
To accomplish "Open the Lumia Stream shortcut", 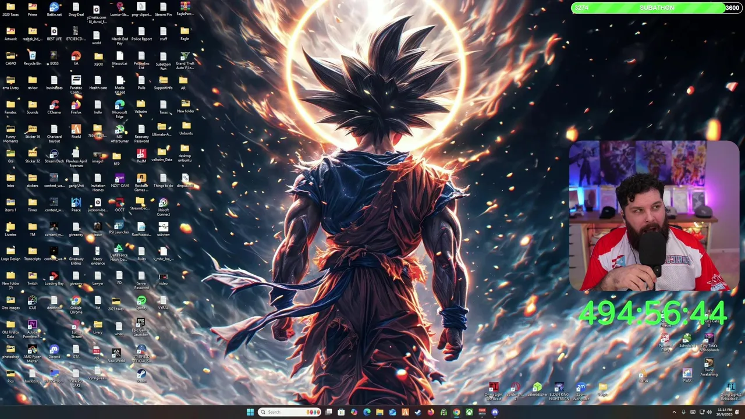I will [x=76, y=329].
